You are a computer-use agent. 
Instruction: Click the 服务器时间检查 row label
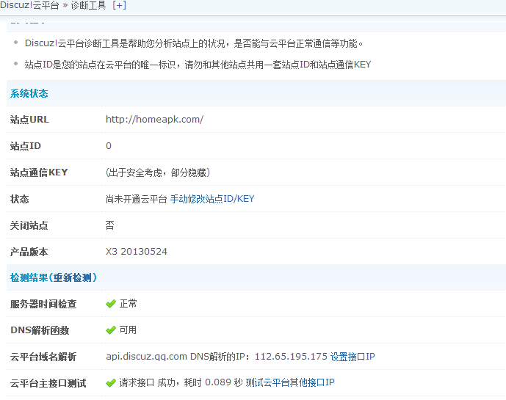43,304
